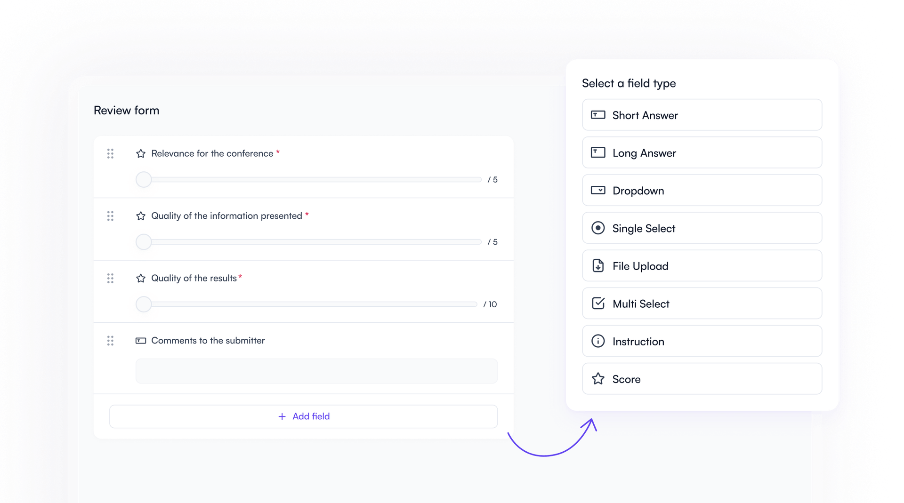Select the Instruction info icon
The width and height of the screenshot is (904, 503).
pyautogui.click(x=598, y=341)
